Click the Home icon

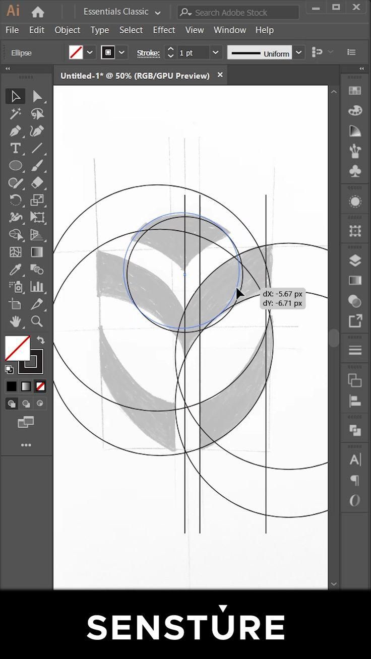click(38, 12)
